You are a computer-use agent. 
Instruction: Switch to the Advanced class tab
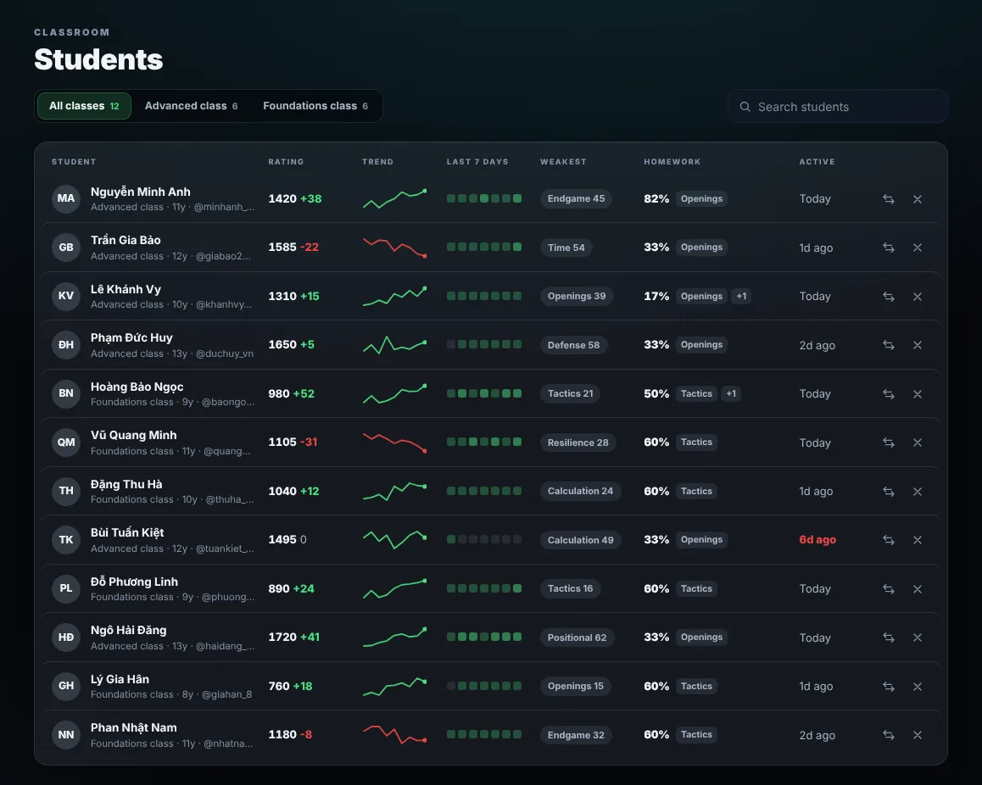[191, 106]
